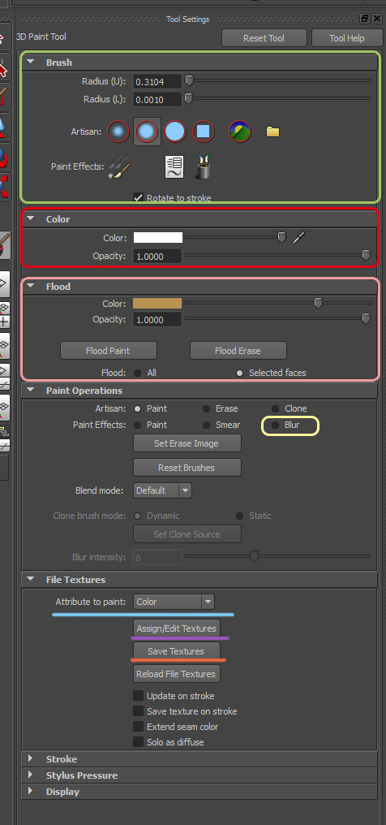Use the eyedropper to pick color
Viewport: 386px width, 825px height.
pyautogui.click(x=298, y=238)
